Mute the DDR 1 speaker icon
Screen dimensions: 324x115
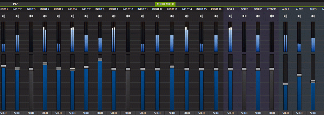coord(230,16)
